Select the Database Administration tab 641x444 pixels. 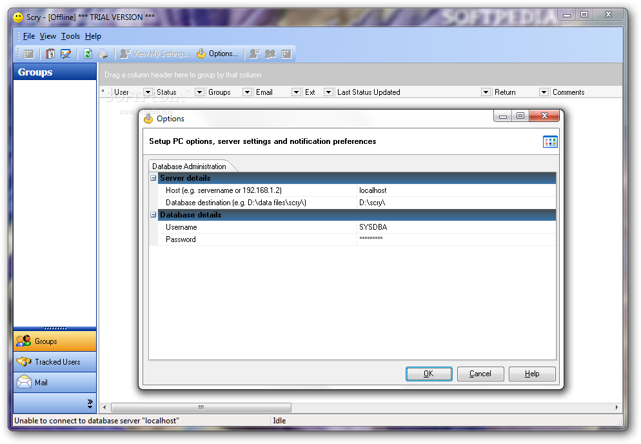pos(189,166)
